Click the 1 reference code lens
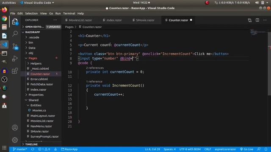Screen dimensions: 271x152 point(94,81)
